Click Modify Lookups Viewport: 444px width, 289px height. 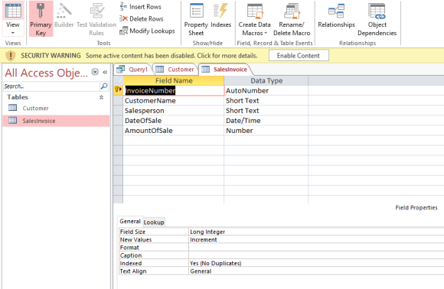pyautogui.click(x=147, y=31)
